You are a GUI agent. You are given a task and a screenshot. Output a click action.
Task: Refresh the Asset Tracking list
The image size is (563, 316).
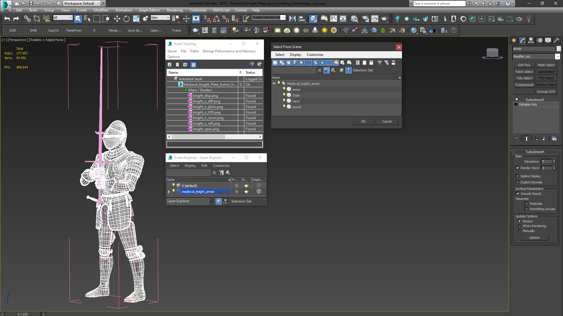(x=169, y=65)
